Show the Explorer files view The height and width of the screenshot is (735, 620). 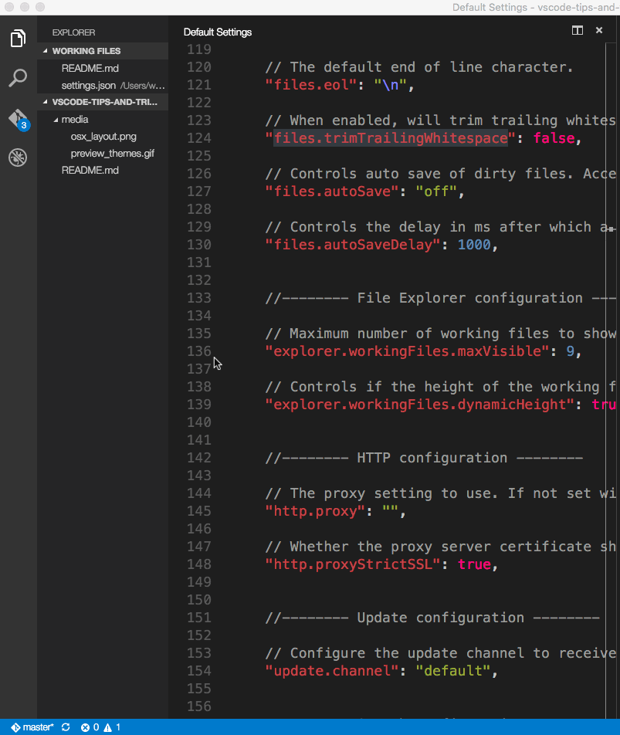[17, 38]
